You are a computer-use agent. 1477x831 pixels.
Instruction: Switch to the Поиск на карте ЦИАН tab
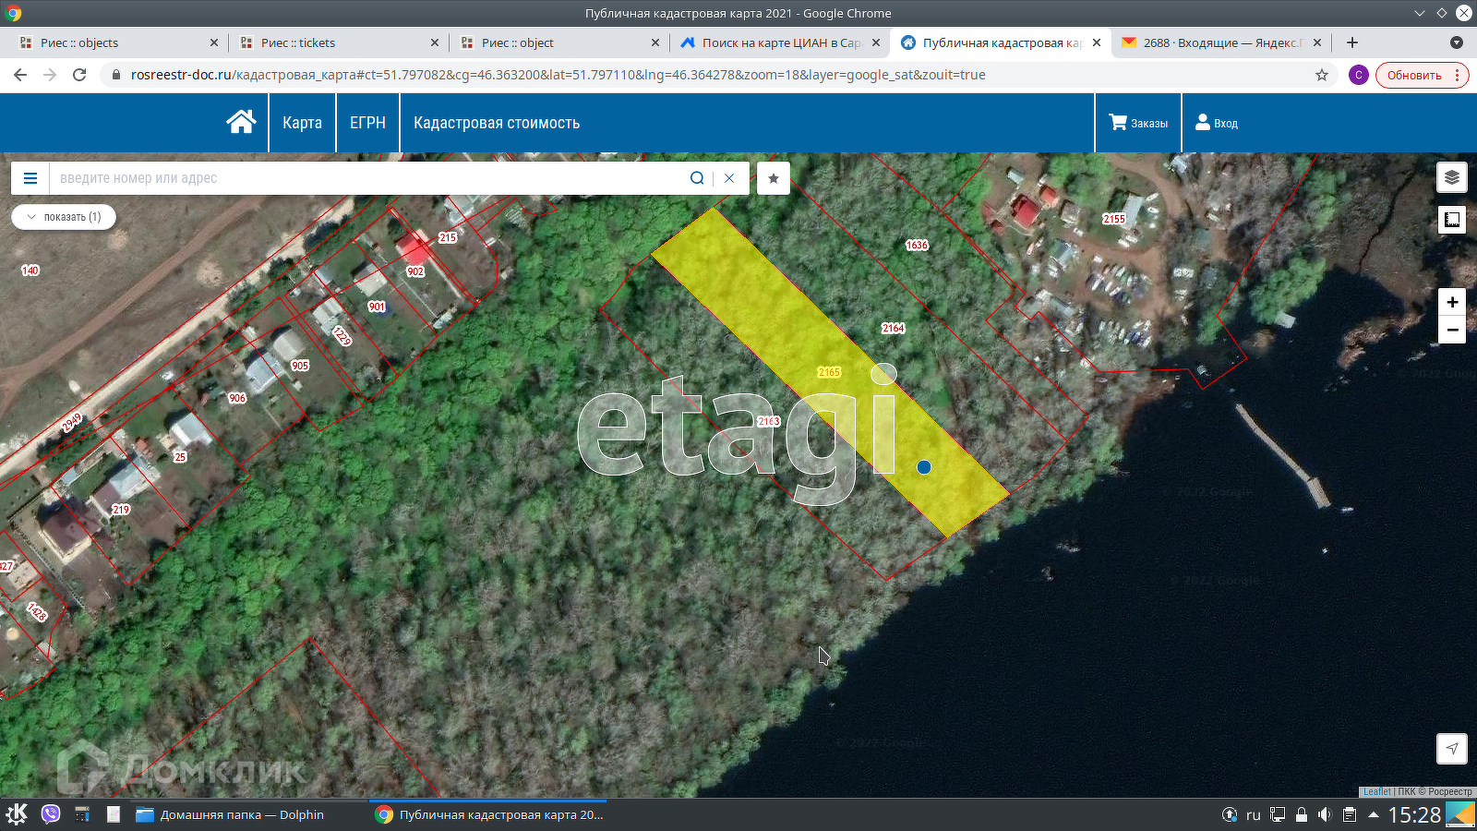pos(781,42)
